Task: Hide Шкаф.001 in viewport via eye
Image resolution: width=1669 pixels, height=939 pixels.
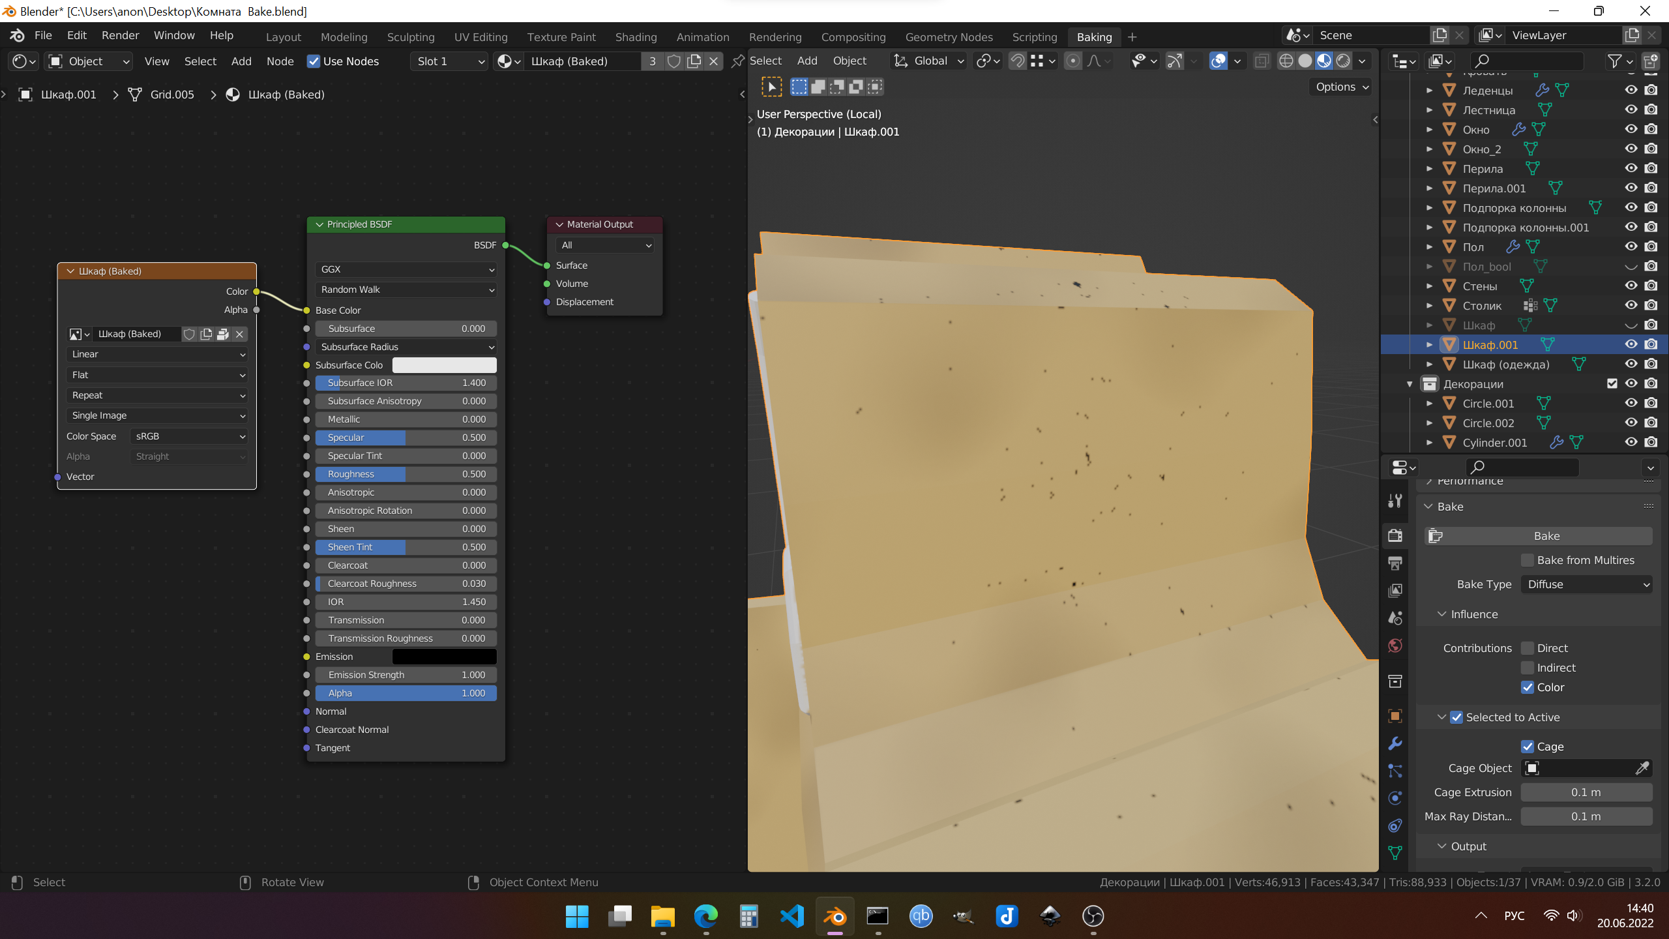Action: click(x=1631, y=344)
